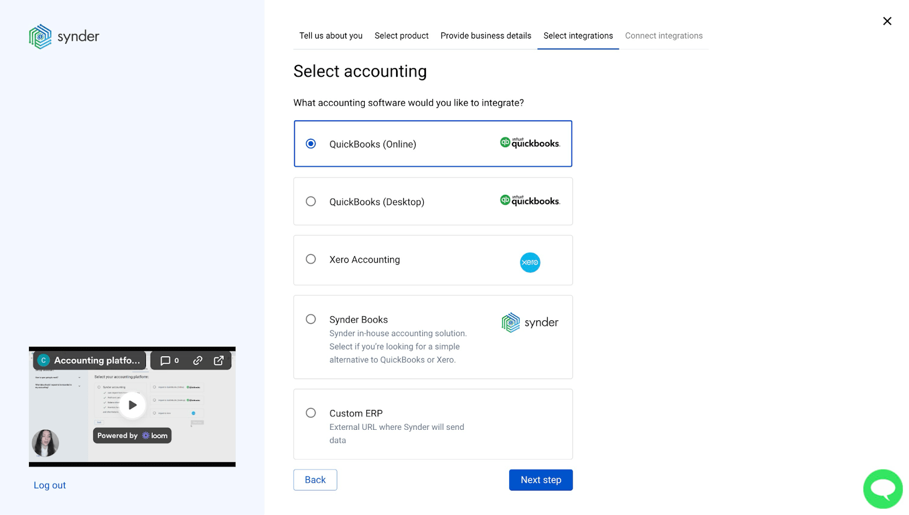The height and width of the screenshot is (515, 909).
Task: Click the Synder logo in the sidebar
Action: 64,36
